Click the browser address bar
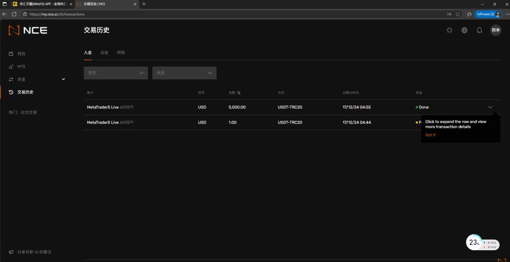 point(219,14)
